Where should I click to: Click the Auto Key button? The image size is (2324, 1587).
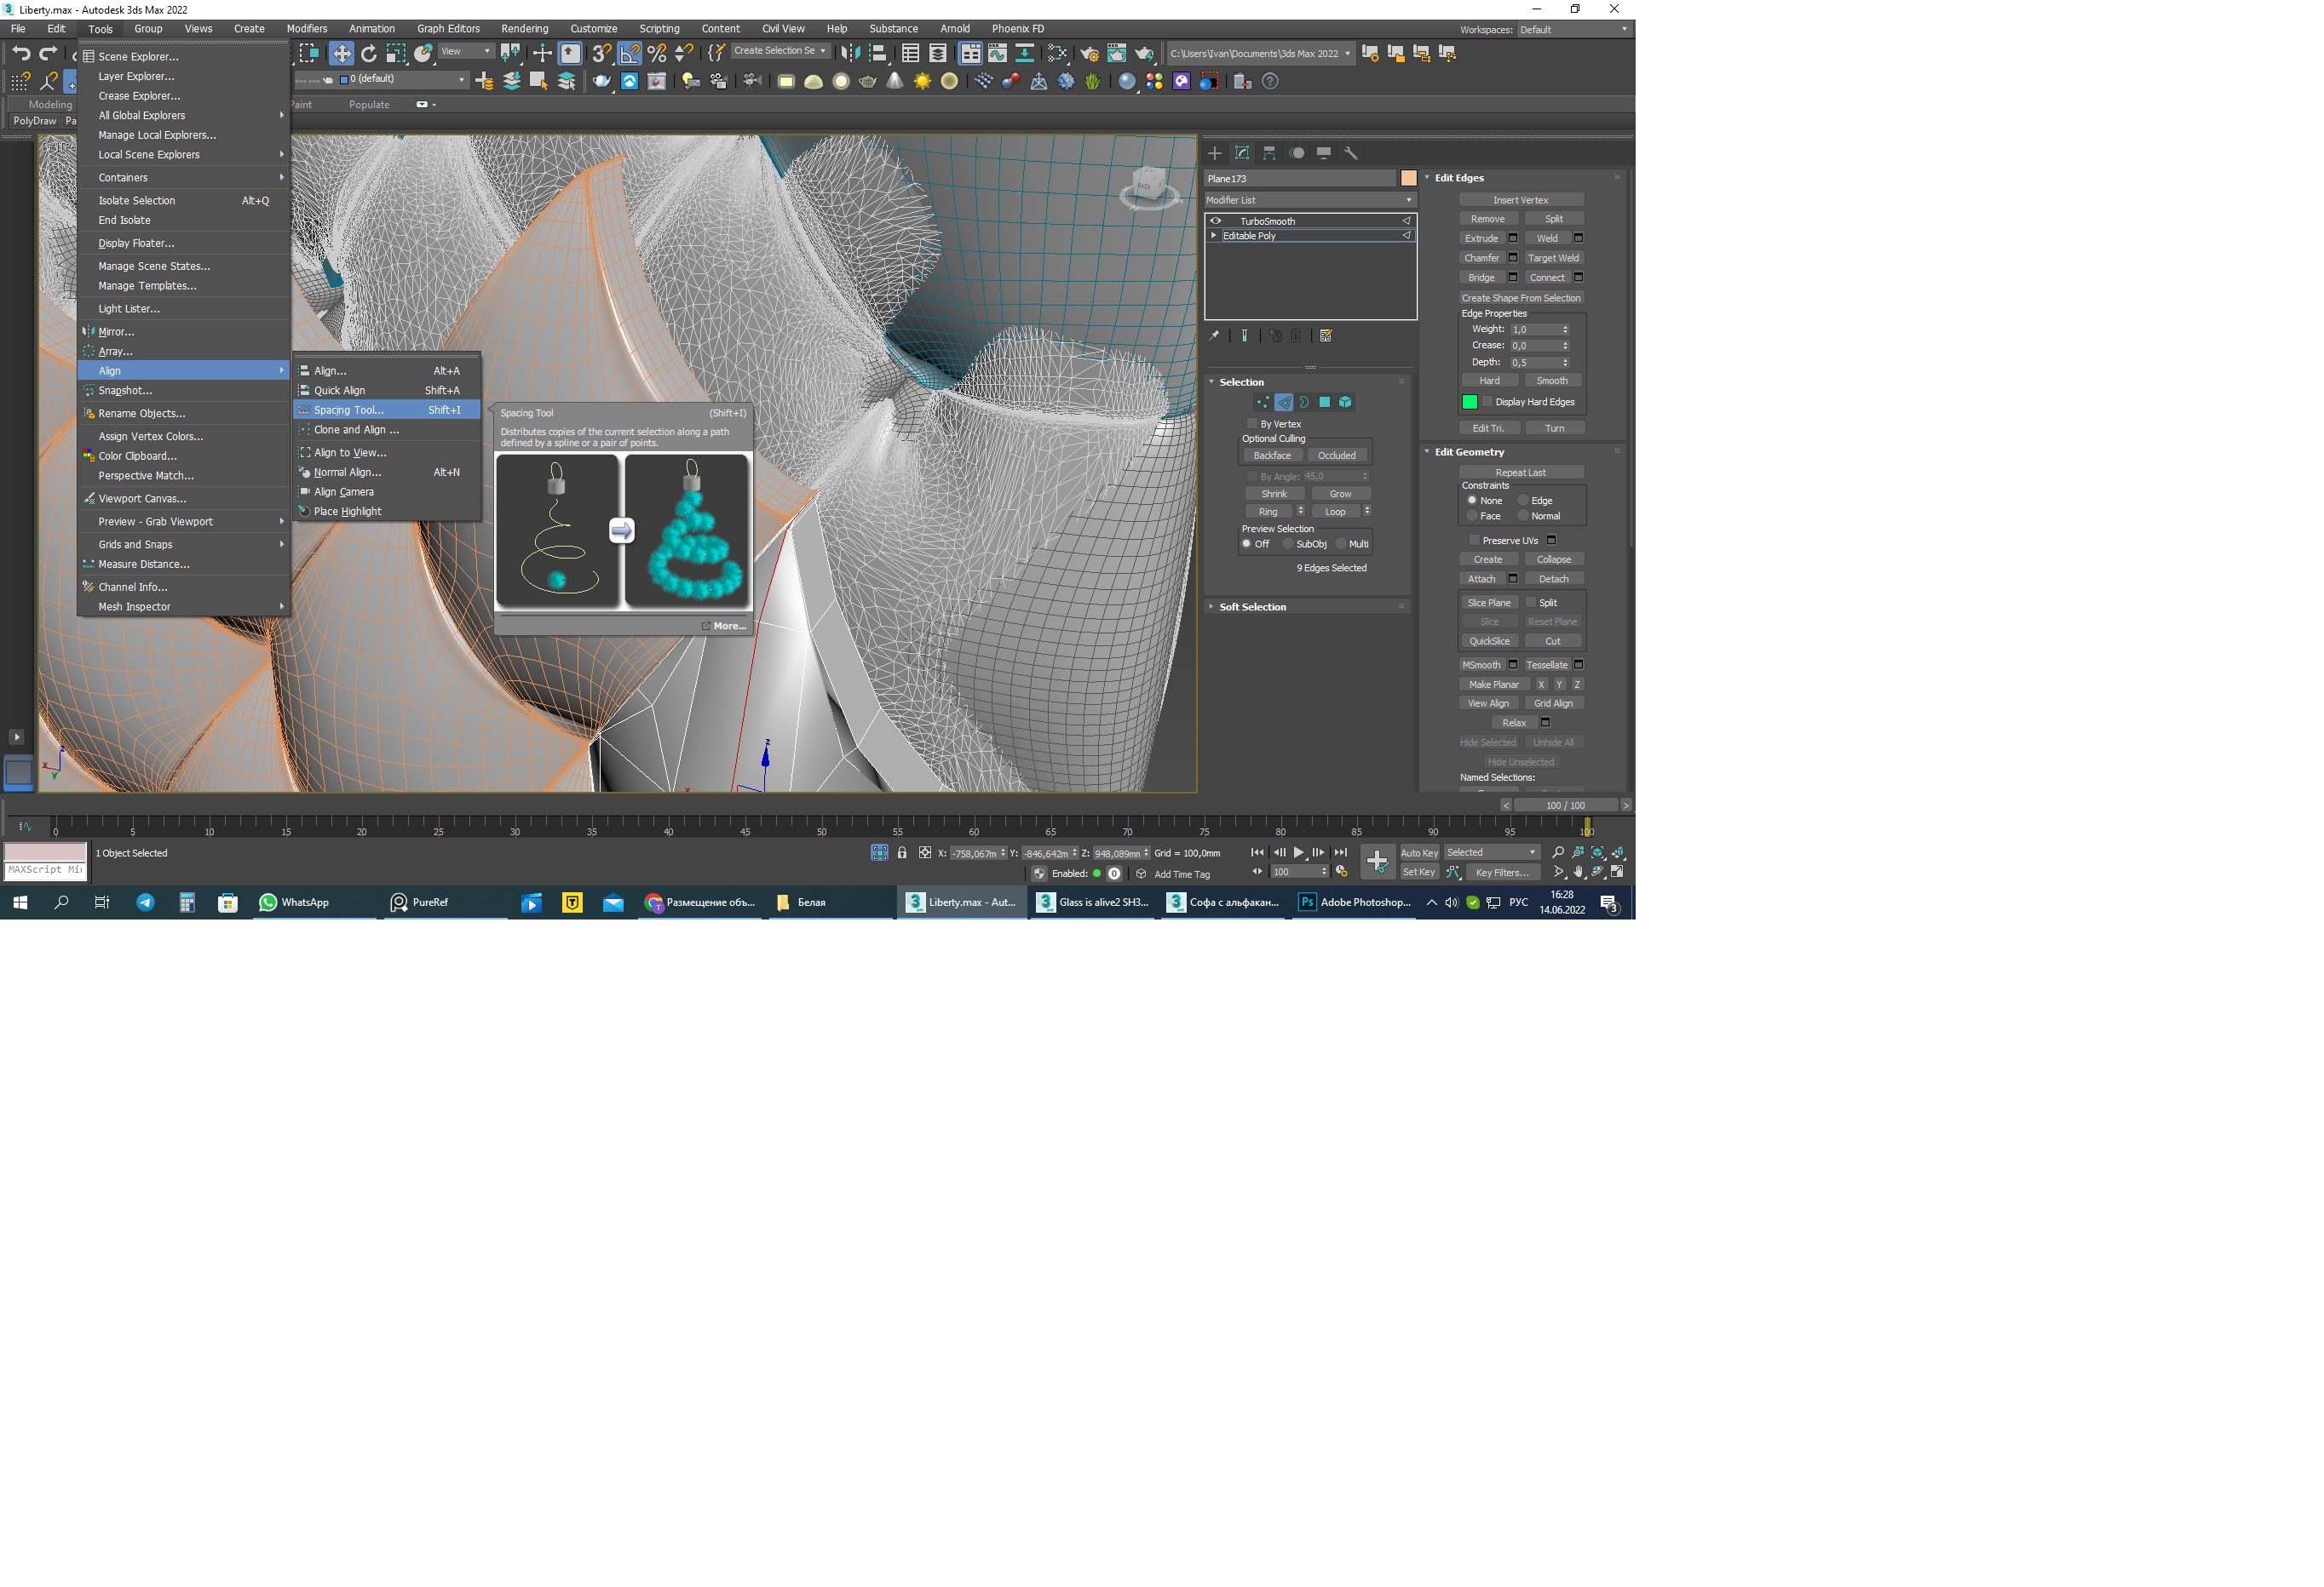[1419, 852]
